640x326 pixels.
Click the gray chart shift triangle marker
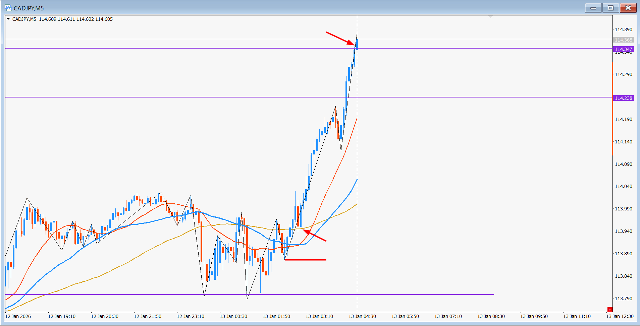(x=490, y=16)
